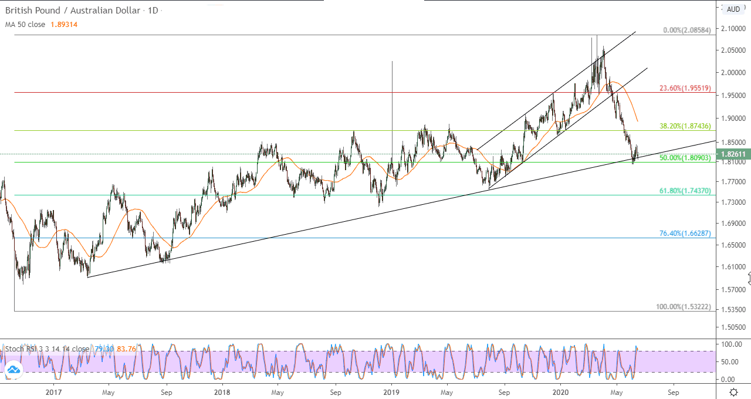The height and width of the screenshot is (399, 751).
Task: Click the MA value 1.89314
Action: (64, 25)
